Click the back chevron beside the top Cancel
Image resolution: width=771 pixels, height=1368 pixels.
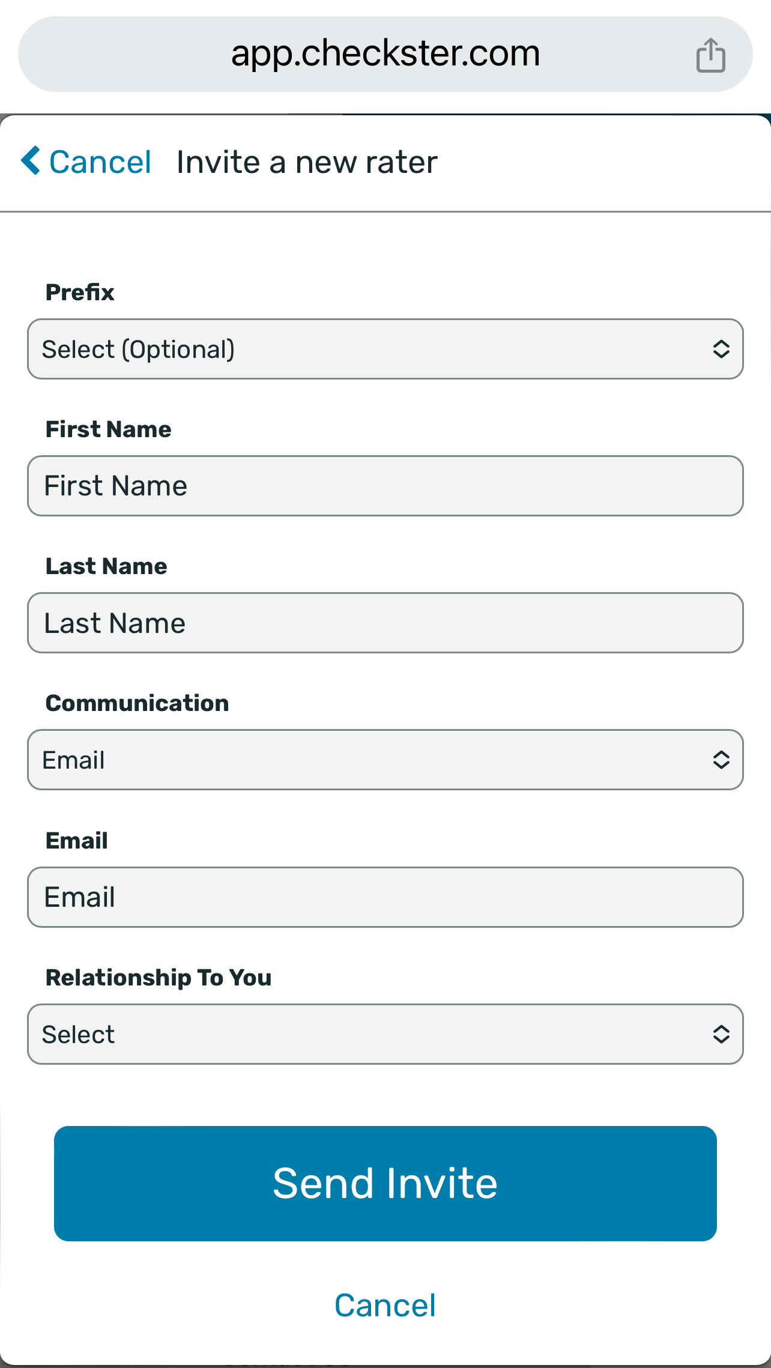click(x=31, y=160)
